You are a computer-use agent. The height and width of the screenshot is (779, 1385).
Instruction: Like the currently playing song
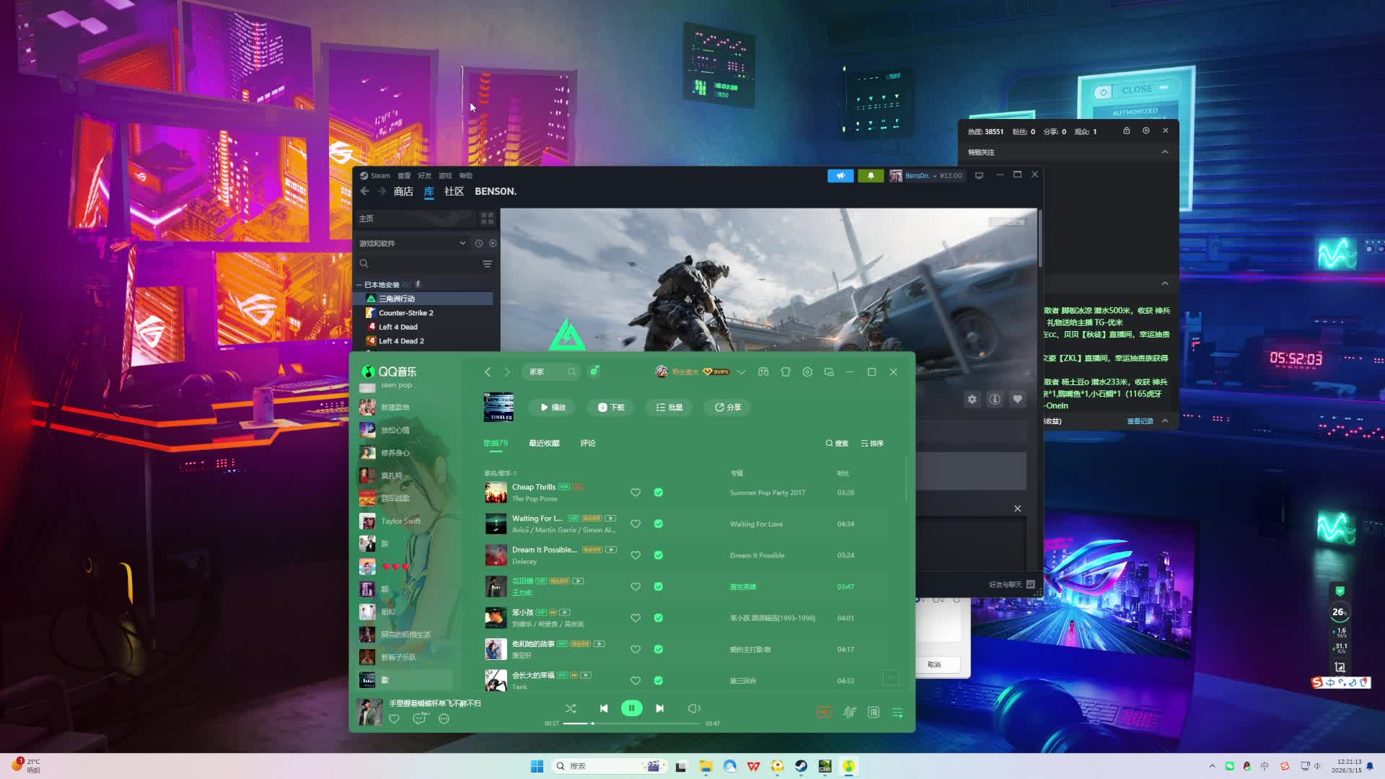394,718
